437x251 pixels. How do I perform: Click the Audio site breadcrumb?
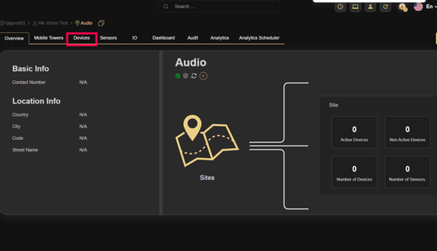(84, 23)
